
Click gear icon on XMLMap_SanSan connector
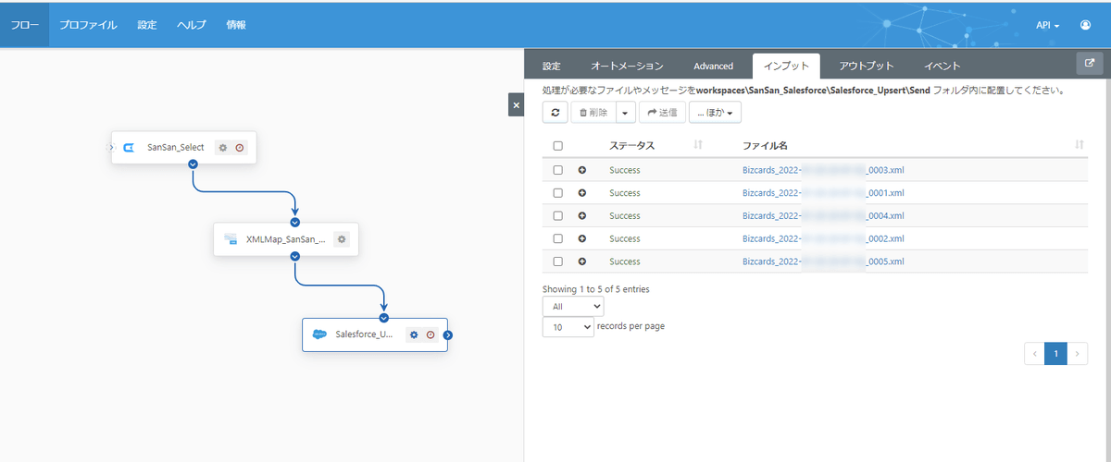click(342, 239)
